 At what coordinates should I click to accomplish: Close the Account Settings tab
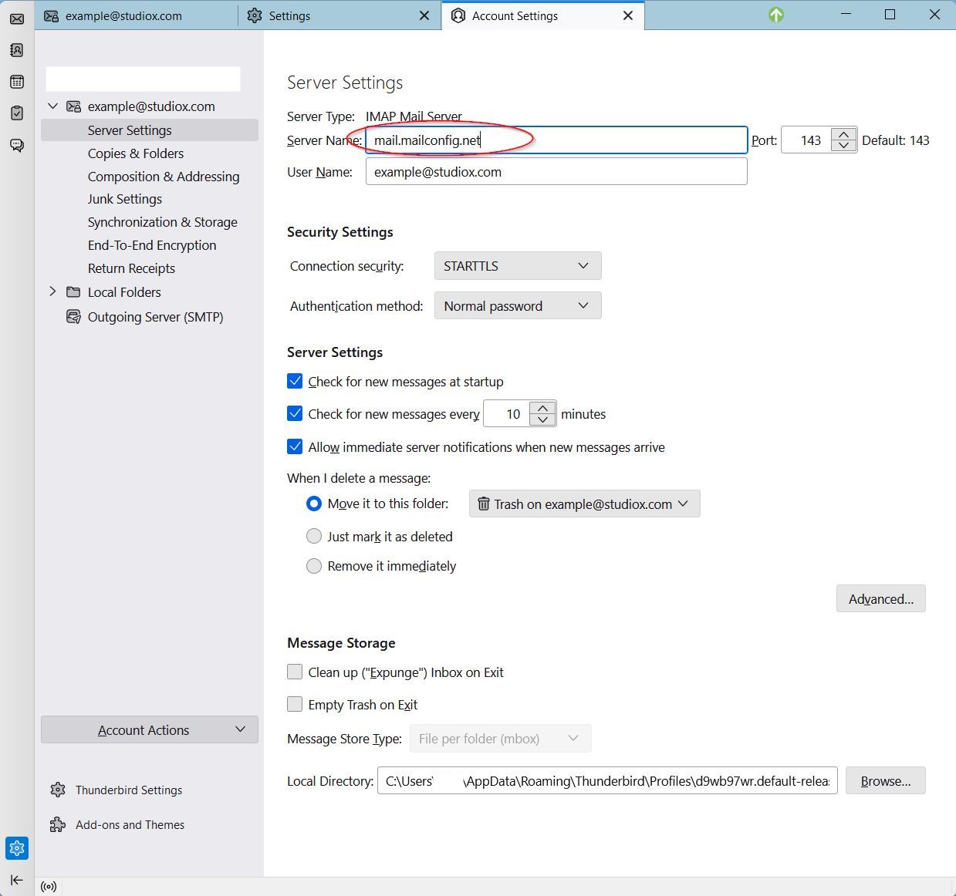point(628,15)
